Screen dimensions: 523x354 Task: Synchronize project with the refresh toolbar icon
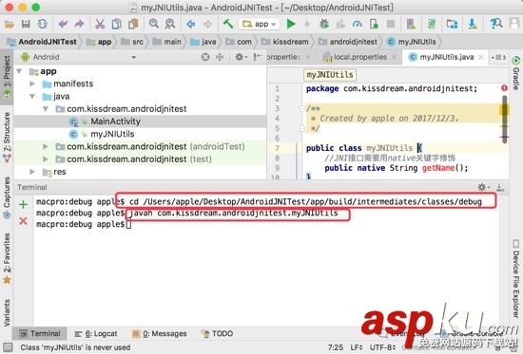43,24
